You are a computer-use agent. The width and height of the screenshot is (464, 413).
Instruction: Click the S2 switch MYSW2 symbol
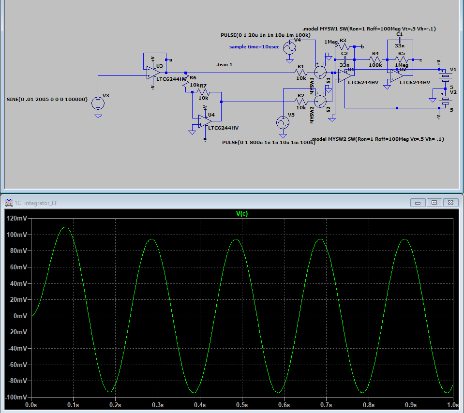click(x=320, y=101)
